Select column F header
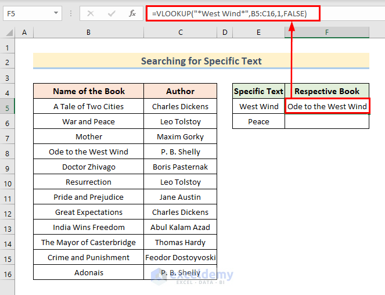This screenshot has width=385, height=295. 327,33
